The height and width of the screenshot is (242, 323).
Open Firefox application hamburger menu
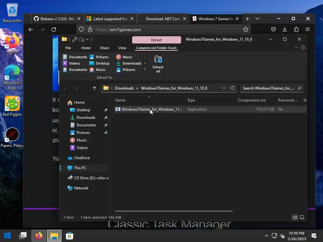[x=308, y=29]
